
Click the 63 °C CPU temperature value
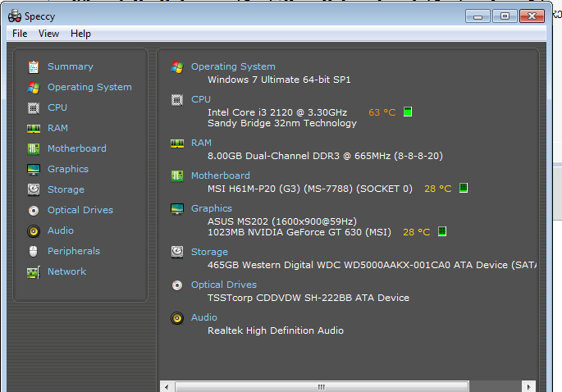(382, 112)
